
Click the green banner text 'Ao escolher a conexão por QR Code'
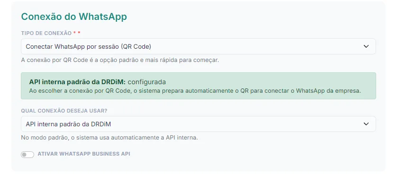[x=195, y=91]
